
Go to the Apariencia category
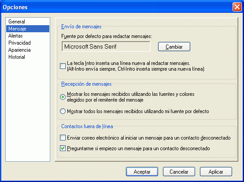click(28, 50)
